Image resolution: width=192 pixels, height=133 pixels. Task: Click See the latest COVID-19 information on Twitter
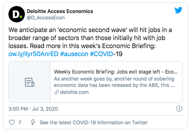click(94, 123)
